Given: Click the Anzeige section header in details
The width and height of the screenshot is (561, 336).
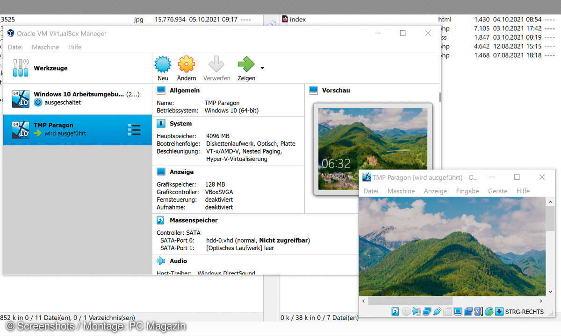Looking at the screenshot, I should [182, 172].
